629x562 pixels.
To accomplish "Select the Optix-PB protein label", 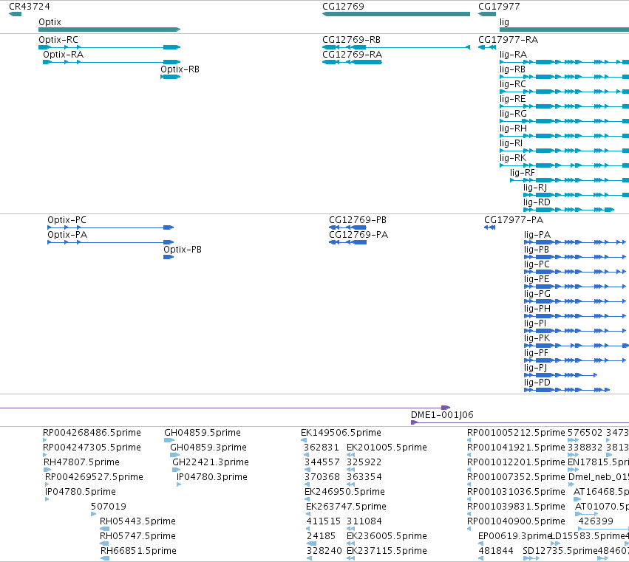I will pos(182,250).
